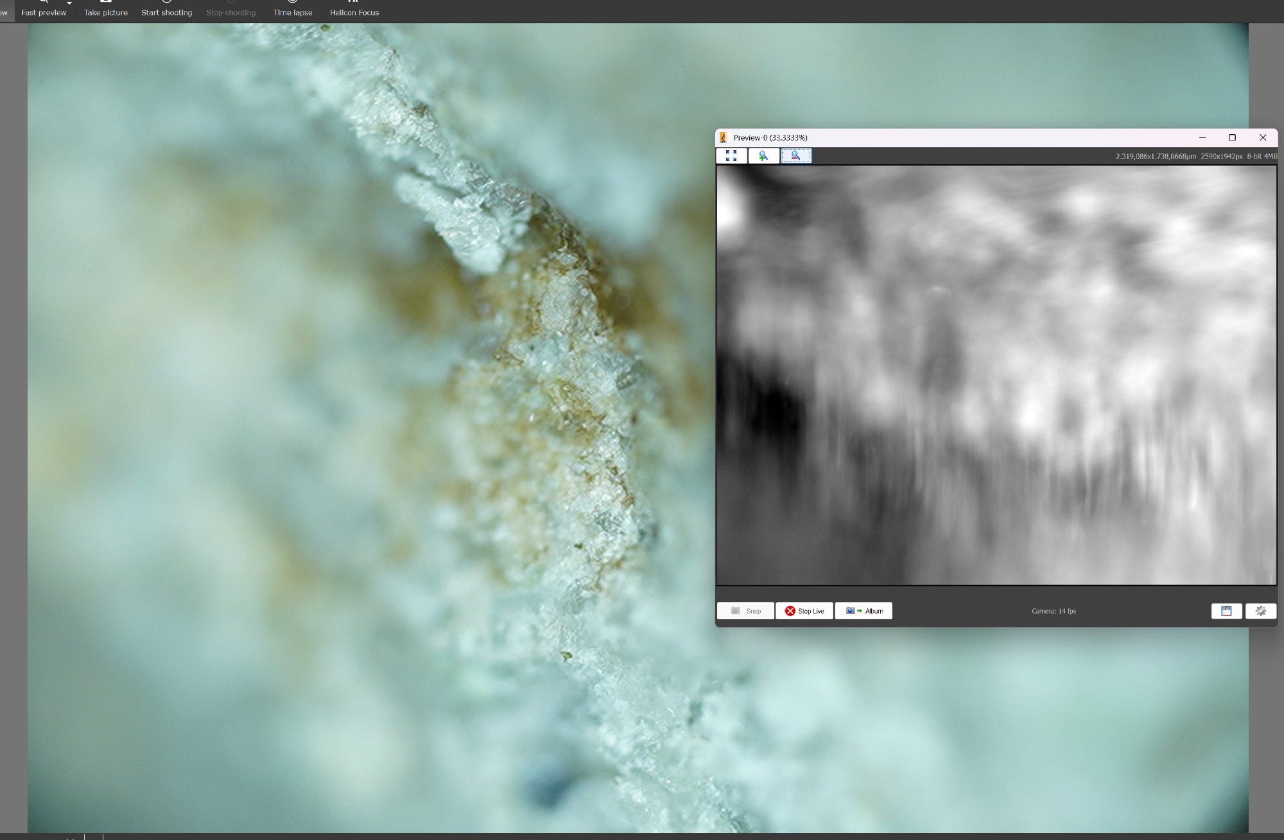1284x840 pixels.
Task: Minimize the Preview-0 window
Action: (1202, 137)
